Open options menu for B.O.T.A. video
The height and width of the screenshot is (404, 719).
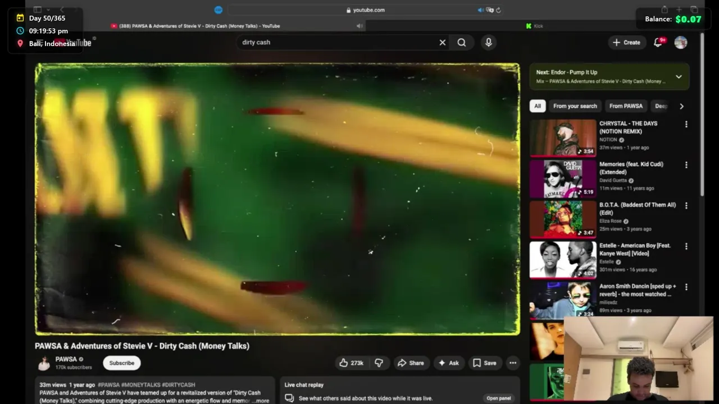[x=686, y=206]
